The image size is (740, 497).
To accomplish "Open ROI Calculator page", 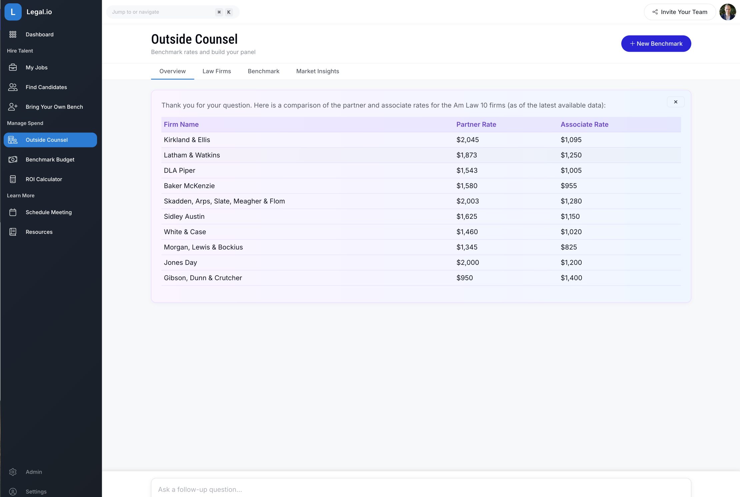I will tap(50, 179).
